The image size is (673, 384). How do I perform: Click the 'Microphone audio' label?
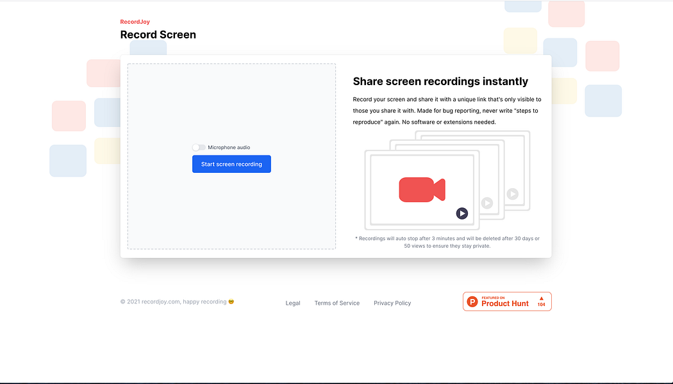229,147
